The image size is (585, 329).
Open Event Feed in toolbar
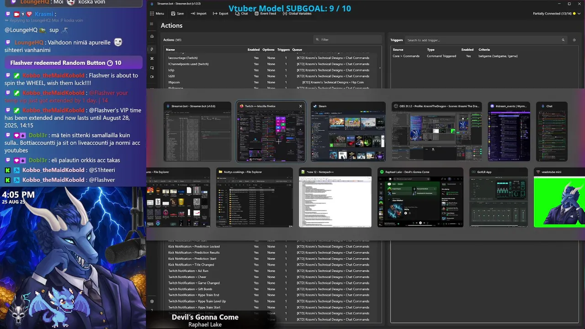pyautogui.click(x=265, y=13)
